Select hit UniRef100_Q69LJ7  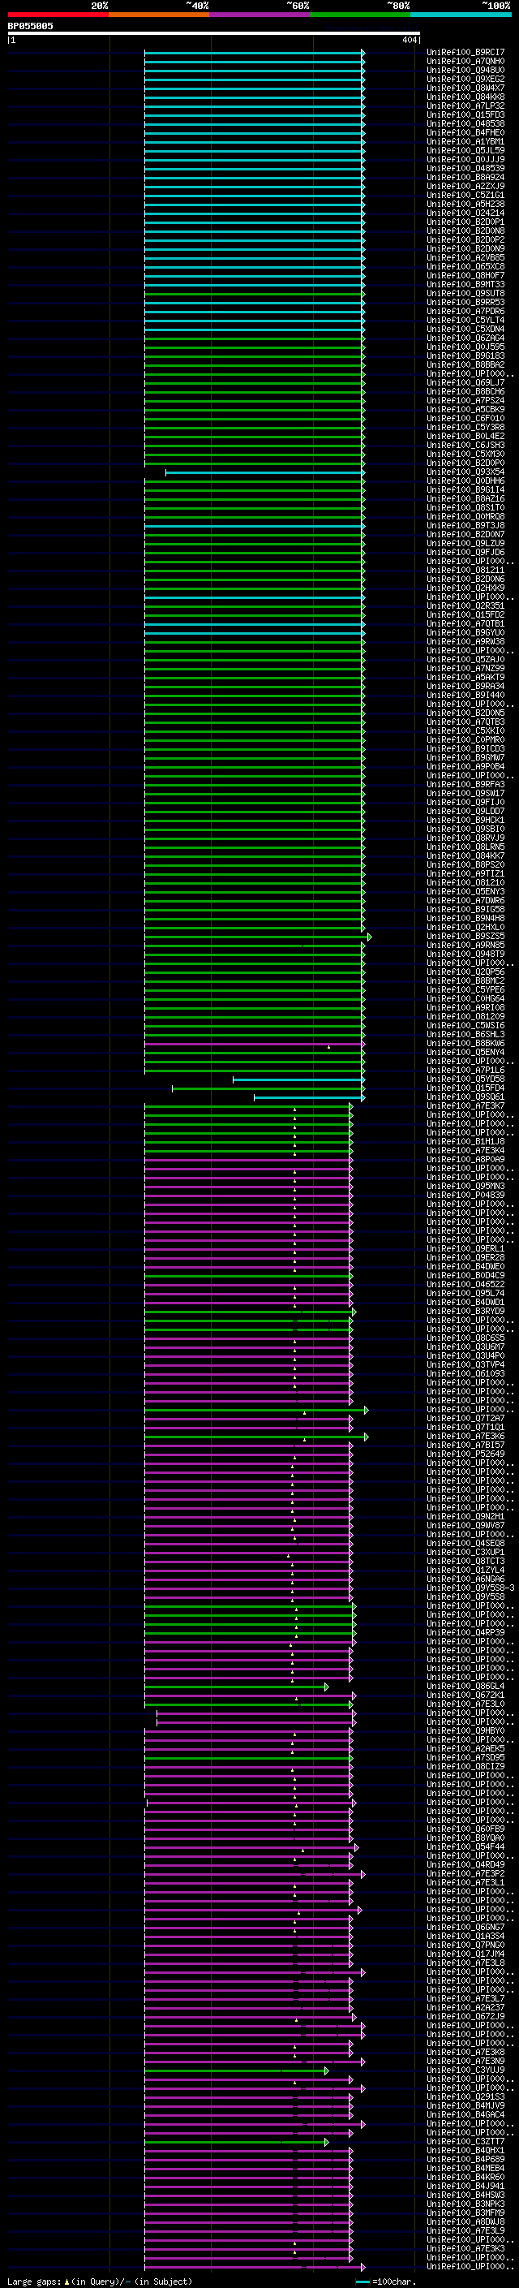(465, 383)
